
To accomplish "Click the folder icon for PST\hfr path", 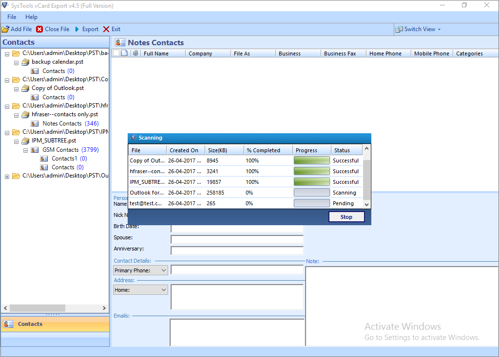I will coord(16,106).
